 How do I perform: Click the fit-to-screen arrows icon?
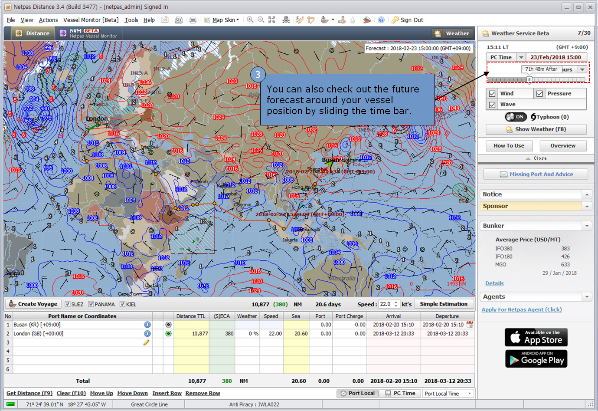272,20
